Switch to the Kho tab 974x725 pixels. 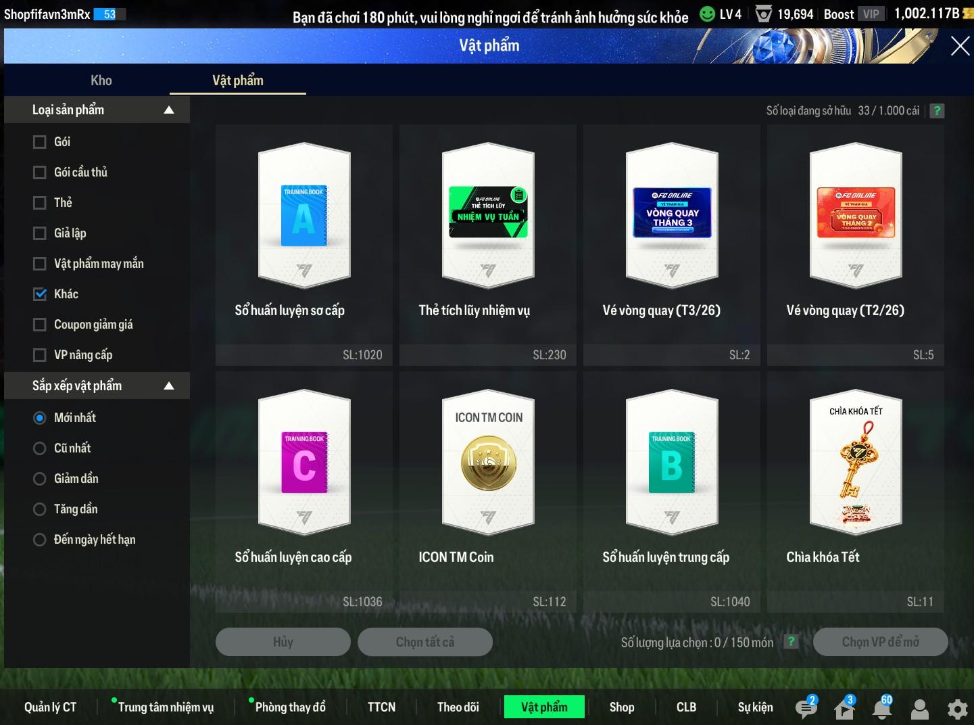tap(101, 80)
